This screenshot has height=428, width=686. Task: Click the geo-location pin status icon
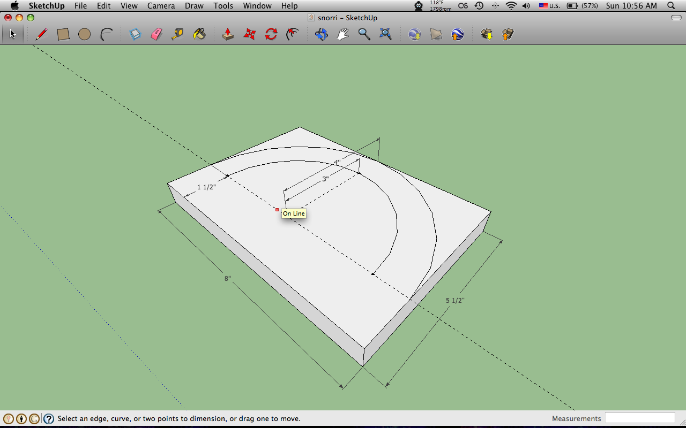click(x=8, y=419)
